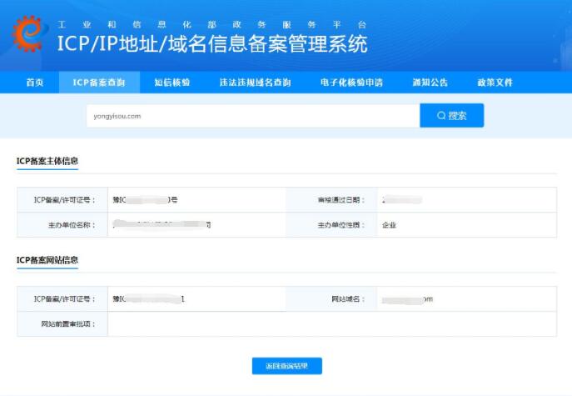The image size is (572, 396).
Task: Click the 主办单位名称 value cell
Action: click(x=196, y=225)
